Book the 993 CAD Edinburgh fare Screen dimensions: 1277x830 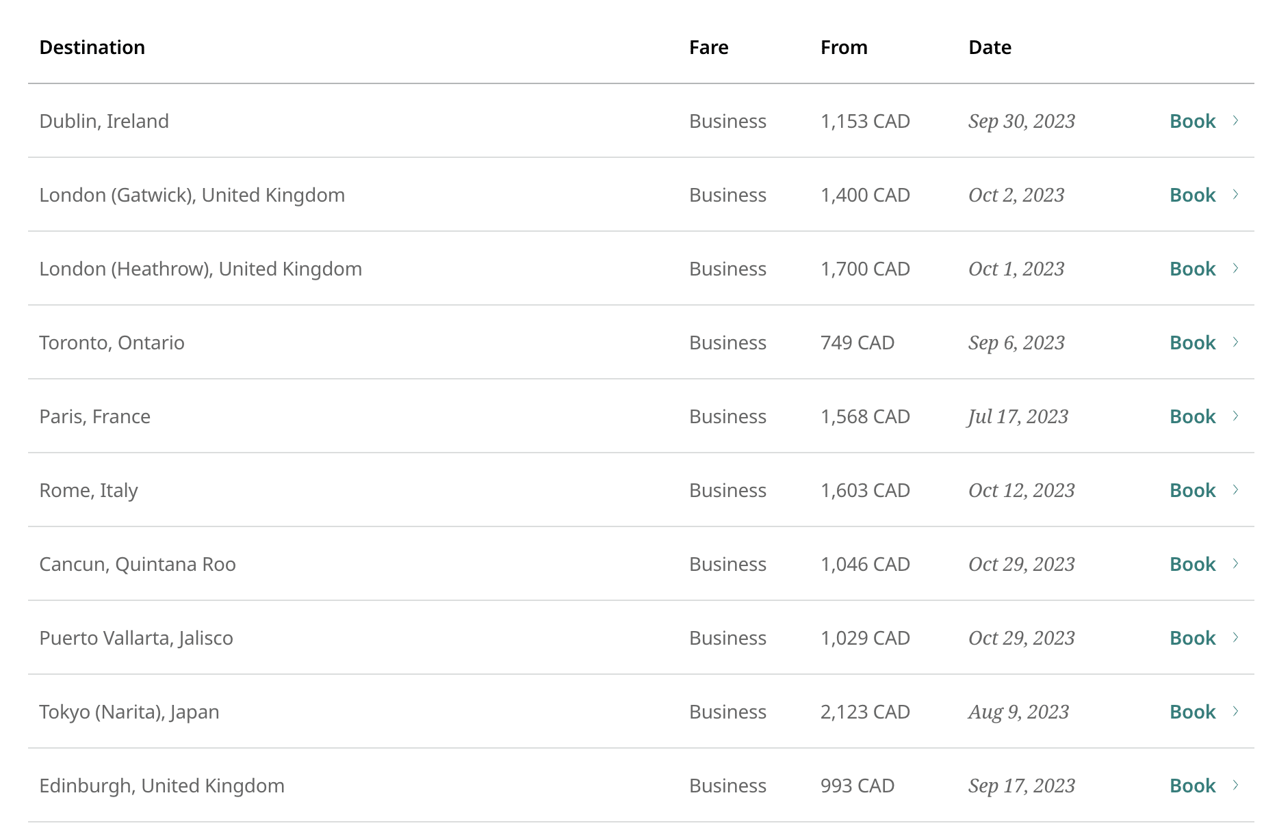[1192, 786]
